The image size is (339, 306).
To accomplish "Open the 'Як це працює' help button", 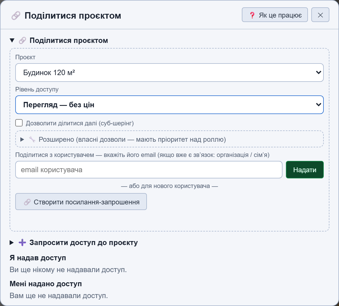I will pyautogui.click(x=275, y=15).
